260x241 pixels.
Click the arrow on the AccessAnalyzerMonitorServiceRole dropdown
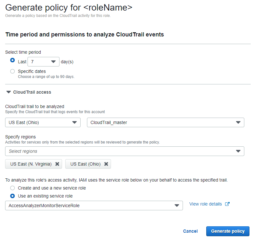pos(177,206)
